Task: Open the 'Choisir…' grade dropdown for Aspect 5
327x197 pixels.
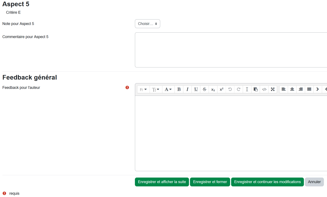Action: tap(147, 24)
